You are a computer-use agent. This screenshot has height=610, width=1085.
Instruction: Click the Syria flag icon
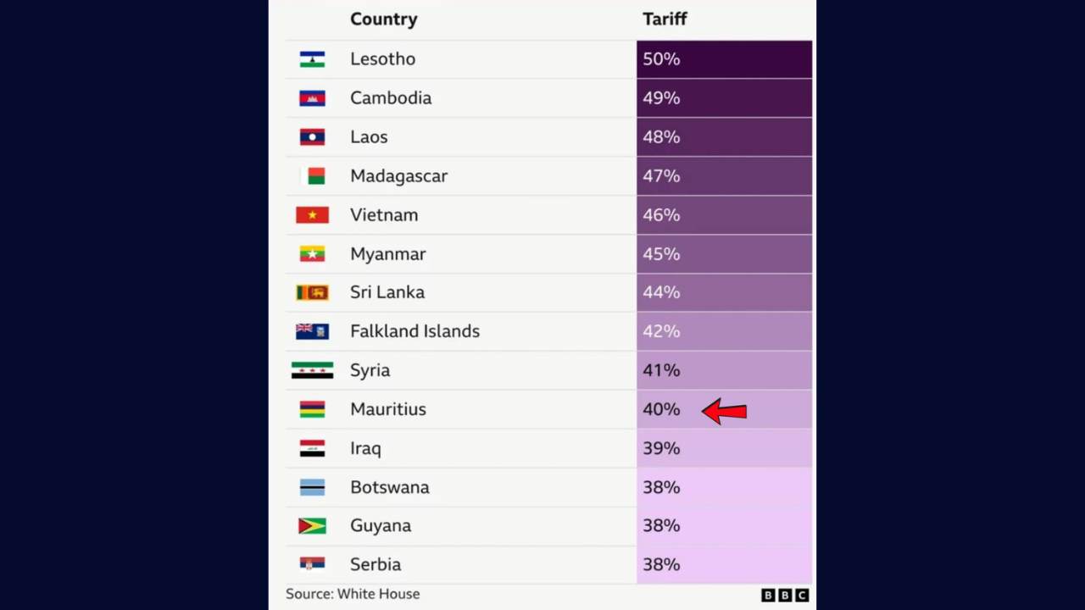pos(312,370)
